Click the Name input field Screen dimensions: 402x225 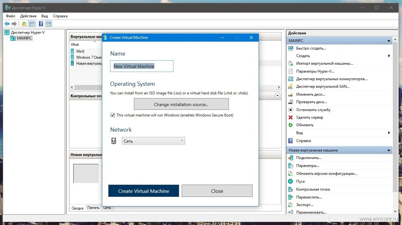pos(142,66)
